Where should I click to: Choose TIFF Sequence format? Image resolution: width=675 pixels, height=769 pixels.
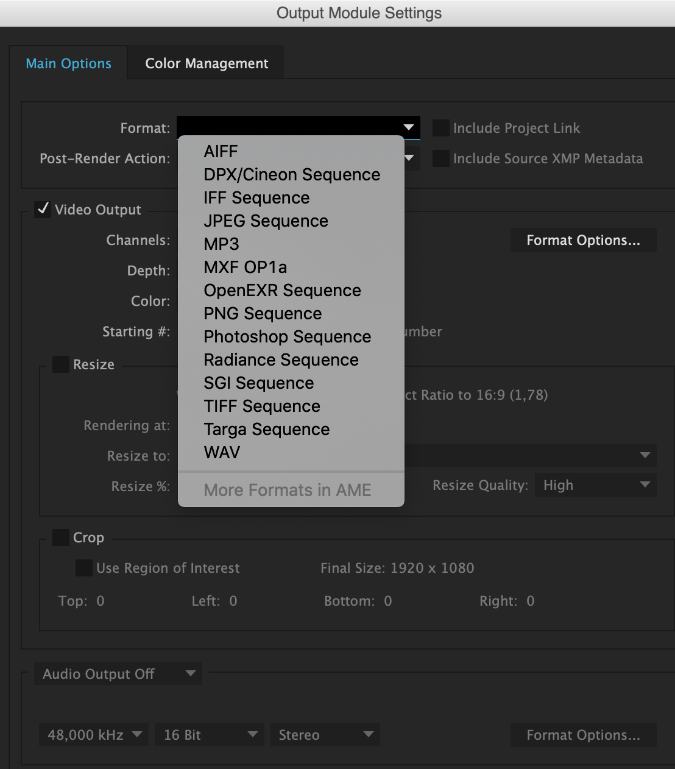point(261,406)
